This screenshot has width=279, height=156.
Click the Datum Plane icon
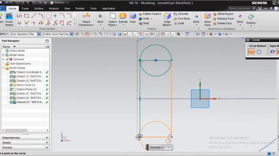point(112,16)
